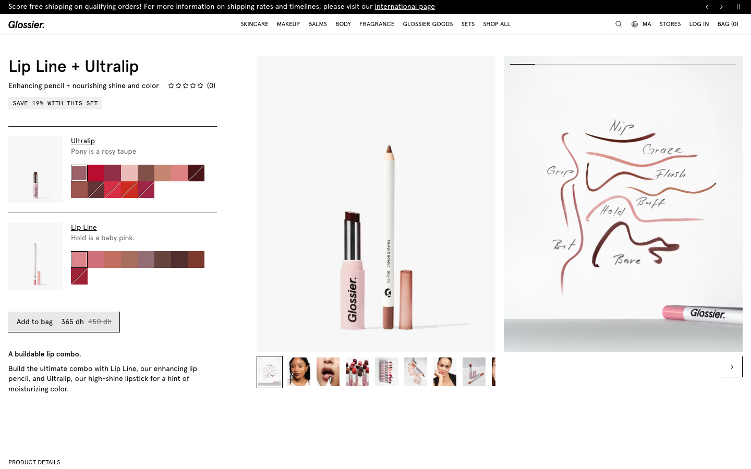The height and width of the screenshot is (469, 751).
Task: Select the crossed-out crimson Lip Line swatch
Action: tap(79, 276)
